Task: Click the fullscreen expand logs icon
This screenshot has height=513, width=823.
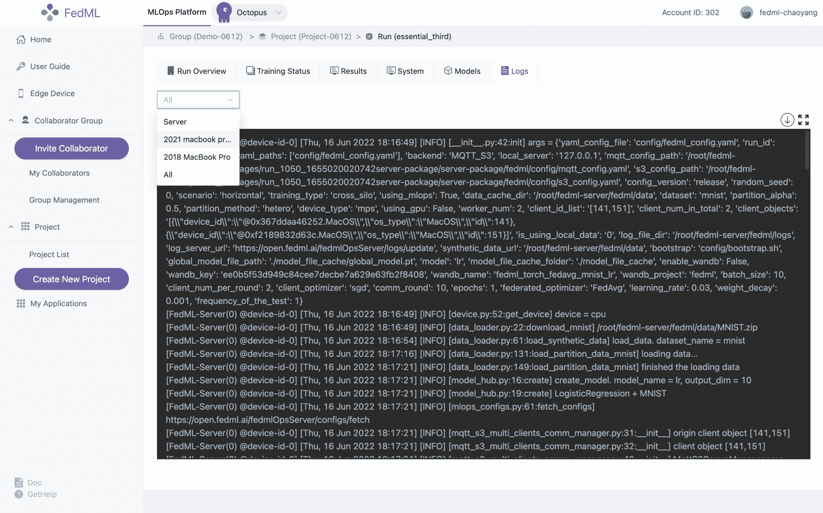Action: pos(803,119)
